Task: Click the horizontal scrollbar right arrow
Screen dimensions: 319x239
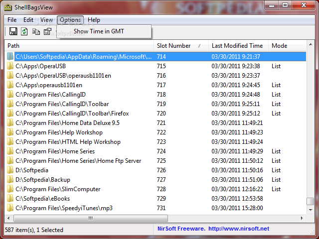Action: point(302,218)
